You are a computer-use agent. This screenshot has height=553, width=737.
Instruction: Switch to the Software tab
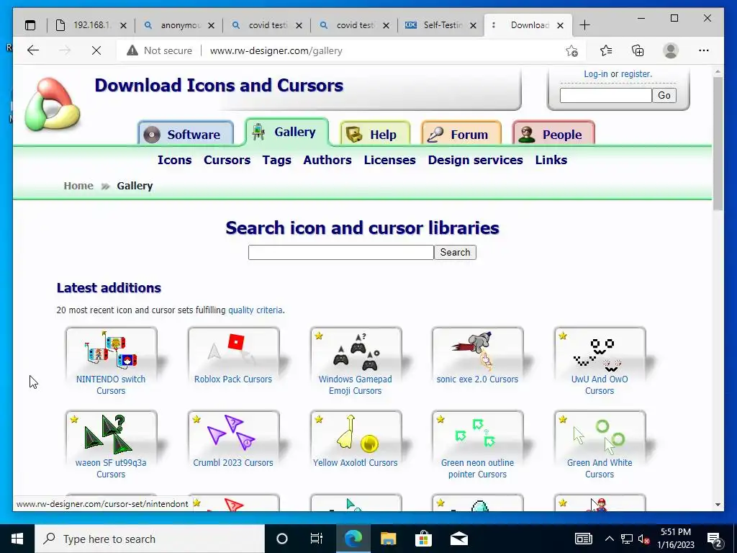pyautogui.click(x=186, y=134)
